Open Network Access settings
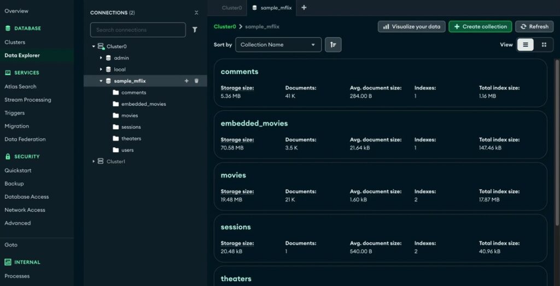Image resolution: width=560 pixels, height=286 pixels. coord(25,210)
